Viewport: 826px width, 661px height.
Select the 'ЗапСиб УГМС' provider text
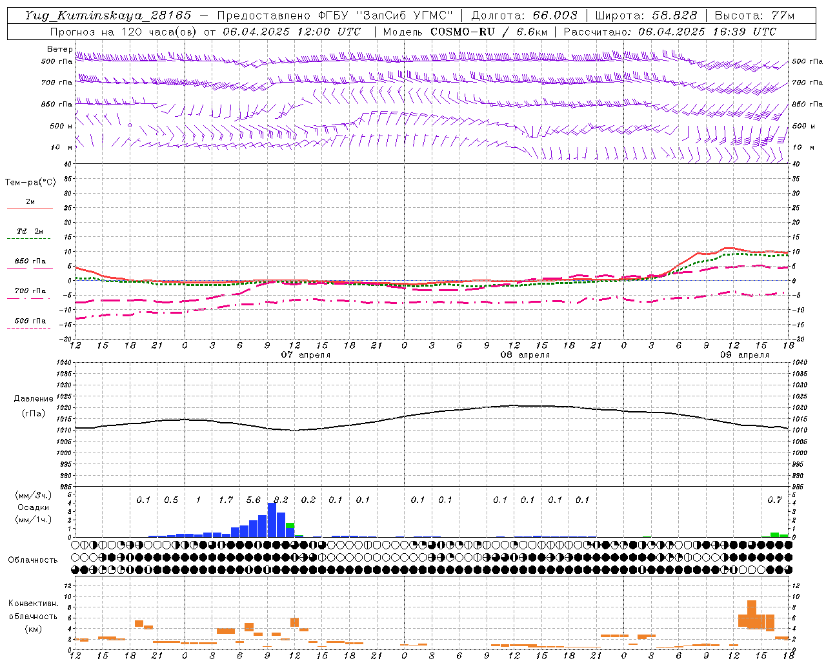405,15
